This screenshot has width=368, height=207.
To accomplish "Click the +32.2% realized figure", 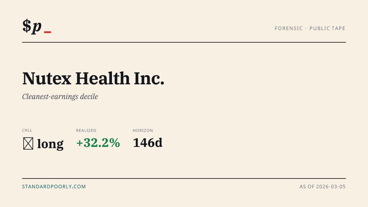I will [98, 143].
